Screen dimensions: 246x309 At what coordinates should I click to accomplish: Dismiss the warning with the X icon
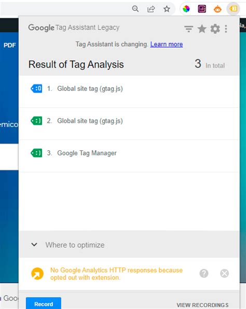(224, 273)
